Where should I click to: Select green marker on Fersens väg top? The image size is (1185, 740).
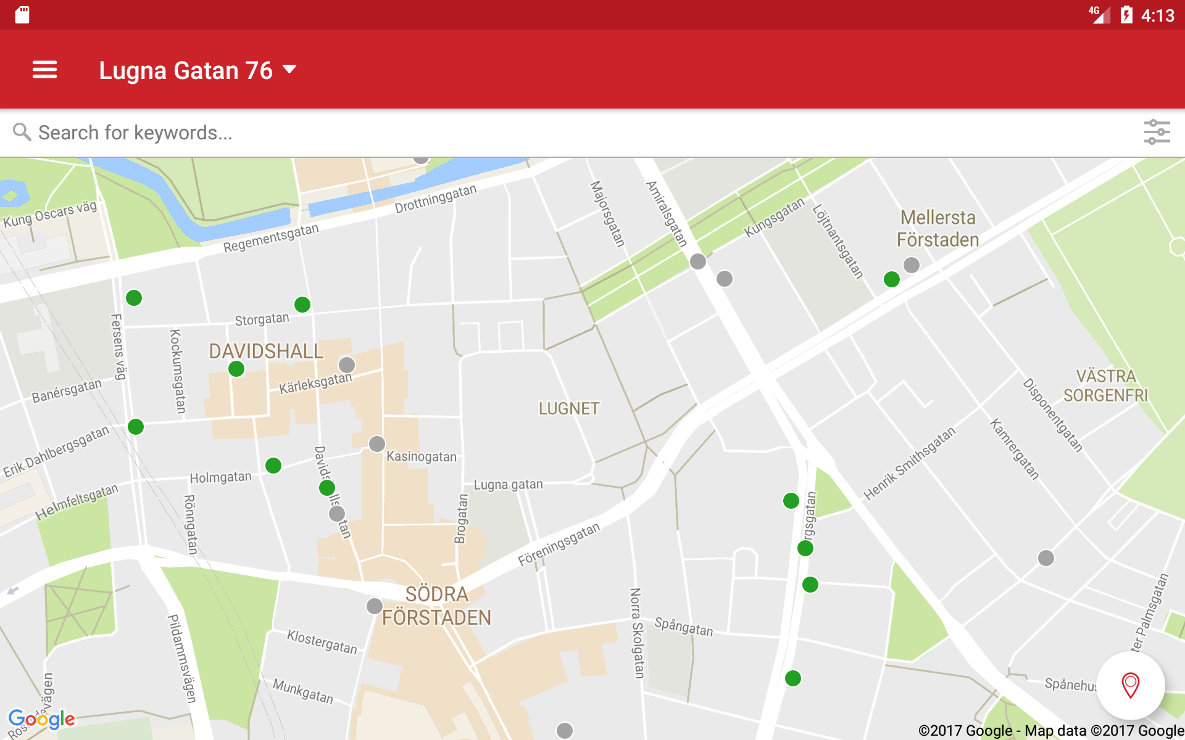pyautogui.click(x=134, y=298)
